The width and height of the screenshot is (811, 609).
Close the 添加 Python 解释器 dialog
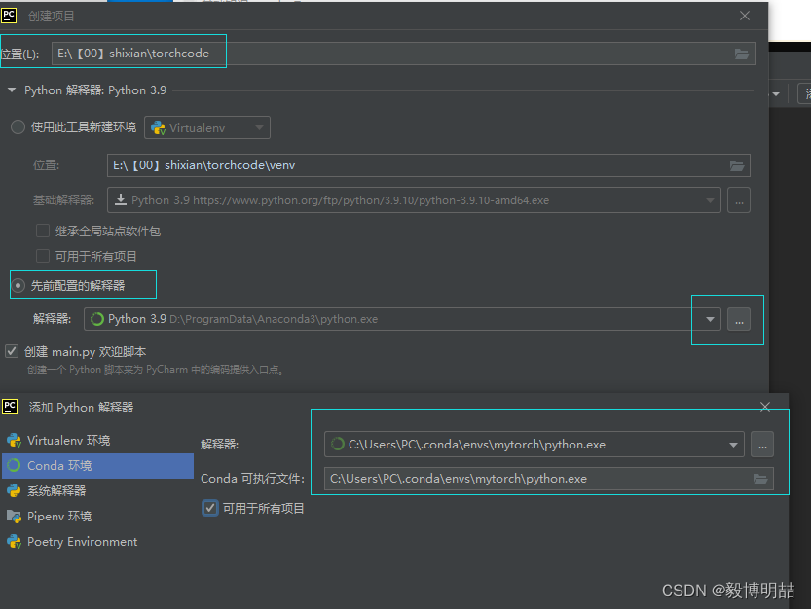pyautogui.click(x=765, y=407)
